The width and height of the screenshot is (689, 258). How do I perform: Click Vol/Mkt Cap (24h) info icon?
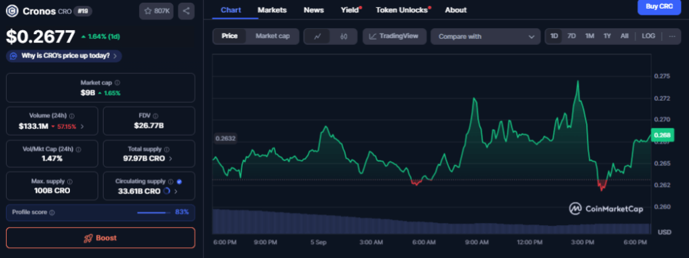tap(78, 149)
